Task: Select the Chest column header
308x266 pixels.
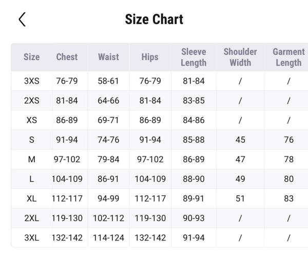Action: pyautogui.click(x=67, y=57)
